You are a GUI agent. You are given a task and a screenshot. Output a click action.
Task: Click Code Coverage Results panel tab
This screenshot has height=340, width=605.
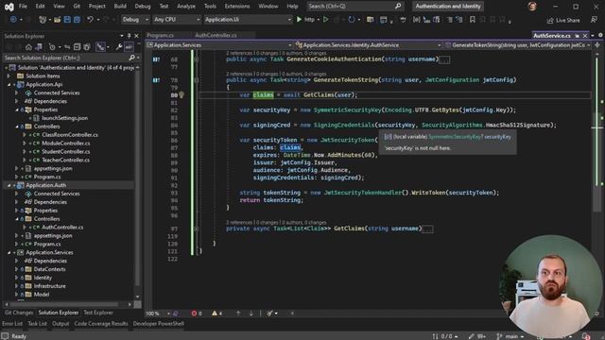point(101,323)
